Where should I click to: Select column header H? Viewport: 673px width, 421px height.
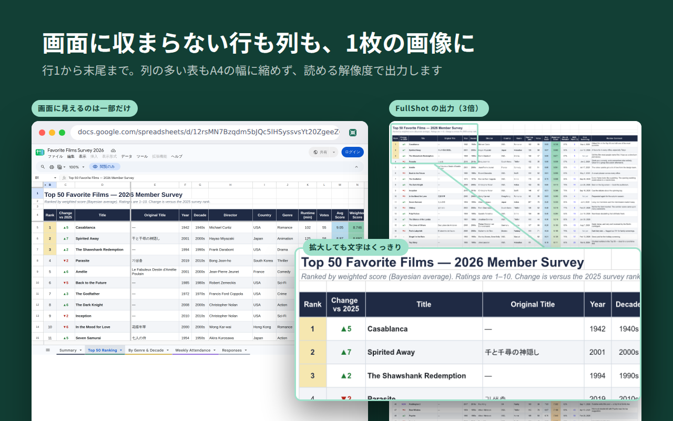point(230,185)
